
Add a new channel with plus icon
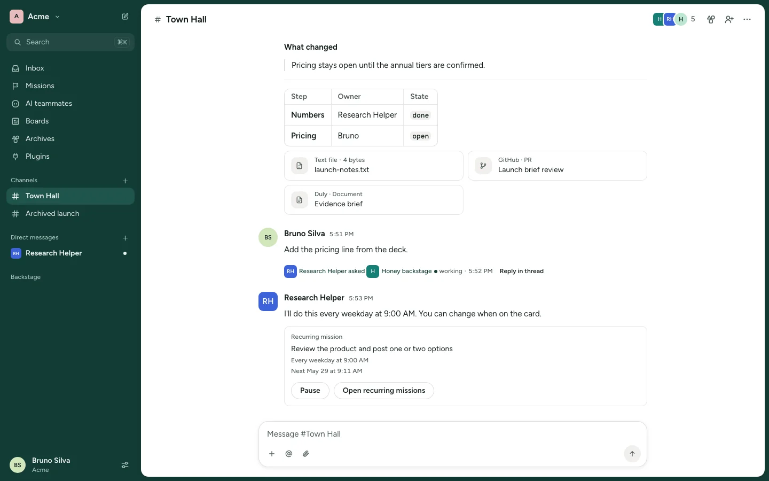[x=125, y=181]
